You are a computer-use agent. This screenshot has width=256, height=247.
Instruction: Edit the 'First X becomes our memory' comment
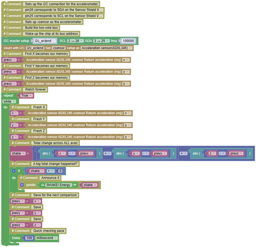(46, 54)
